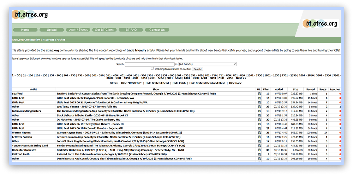Download Sons Of Stars Pisgah Brewing torrent
The height and width of the screenshot is (175, 353).
pos(259,141)
